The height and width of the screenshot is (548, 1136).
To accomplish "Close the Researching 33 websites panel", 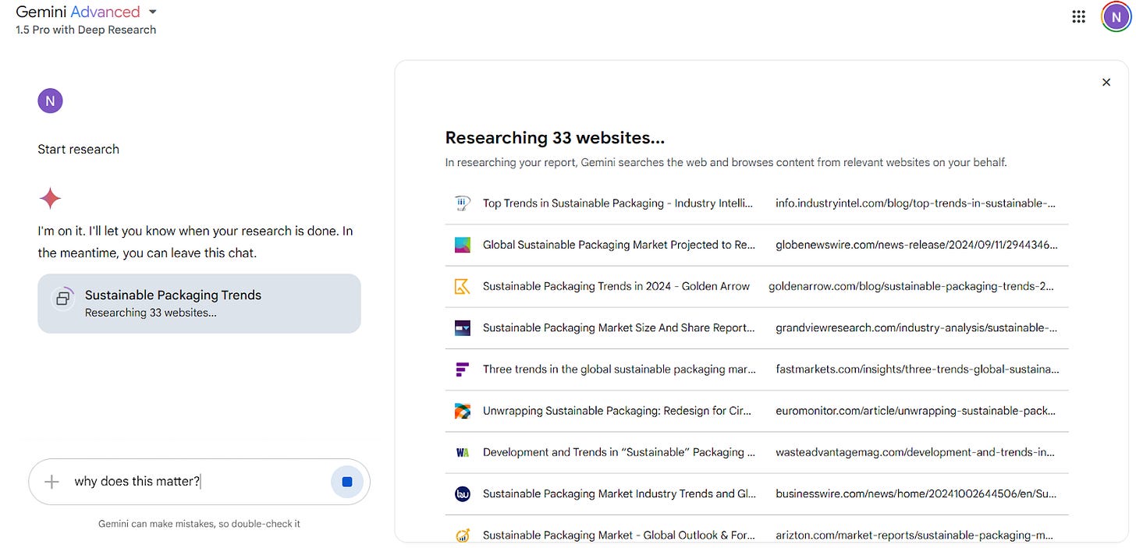I will [x=1106, y=81].
